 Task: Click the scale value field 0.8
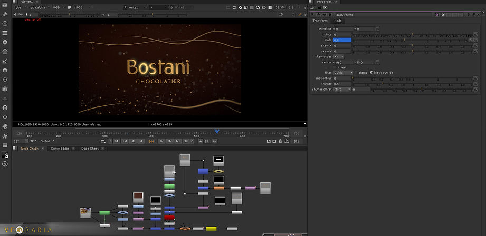coord(342,40)
